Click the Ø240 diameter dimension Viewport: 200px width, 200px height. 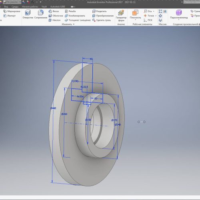[118, 124]
